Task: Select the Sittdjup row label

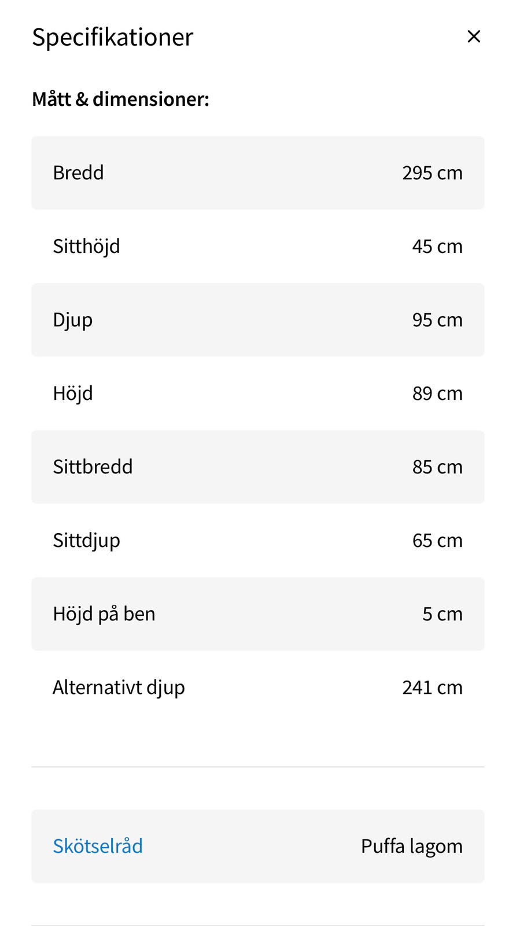Action: pos(86,540)
